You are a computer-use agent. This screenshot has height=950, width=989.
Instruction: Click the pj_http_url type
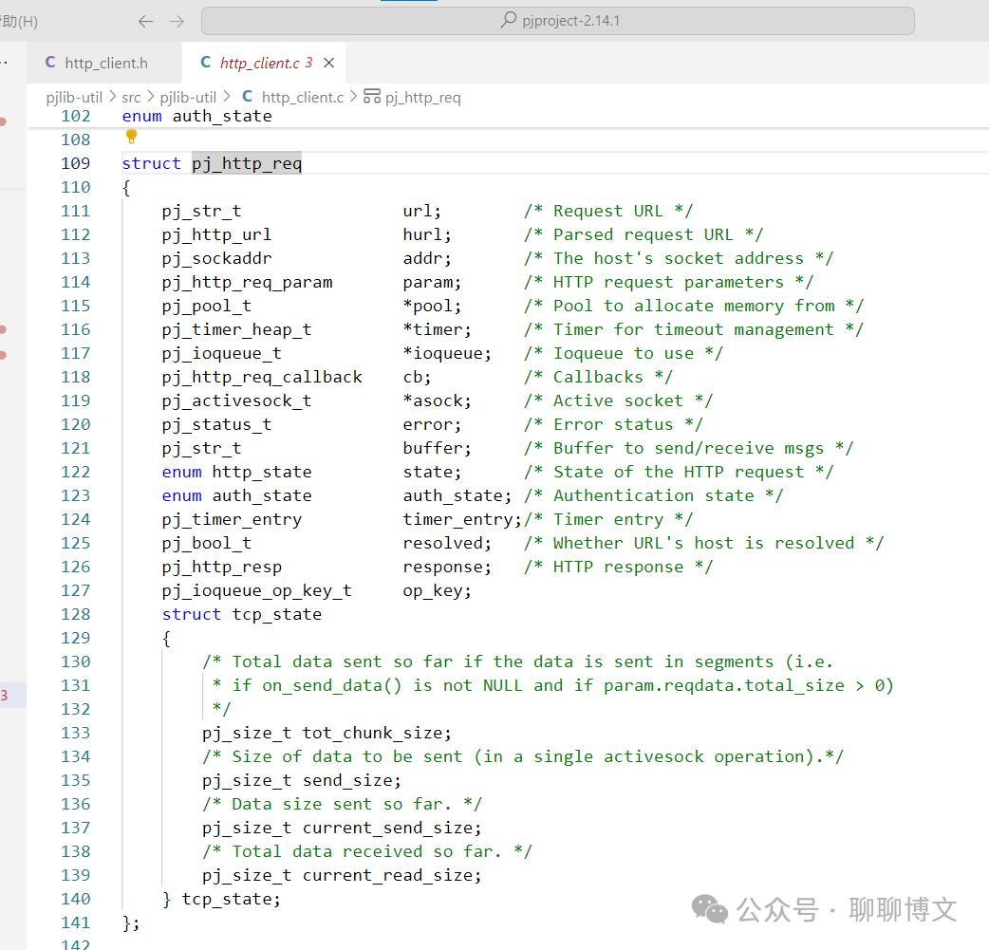[216, 234]
